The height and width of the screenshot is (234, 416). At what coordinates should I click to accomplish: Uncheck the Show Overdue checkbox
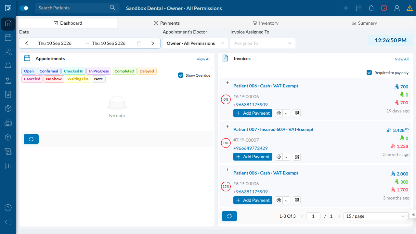pos(181,75)
